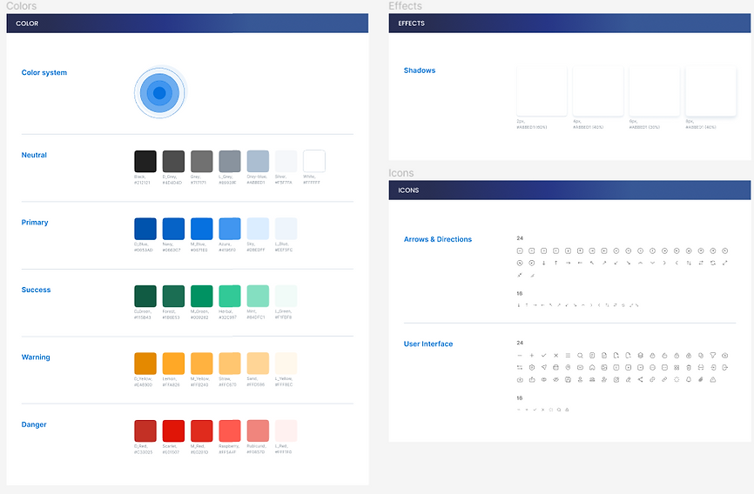Click the 24-size circular refresh arrows icon
The height and width of the screenshot is (494, 754).
(x=713, y=263)
